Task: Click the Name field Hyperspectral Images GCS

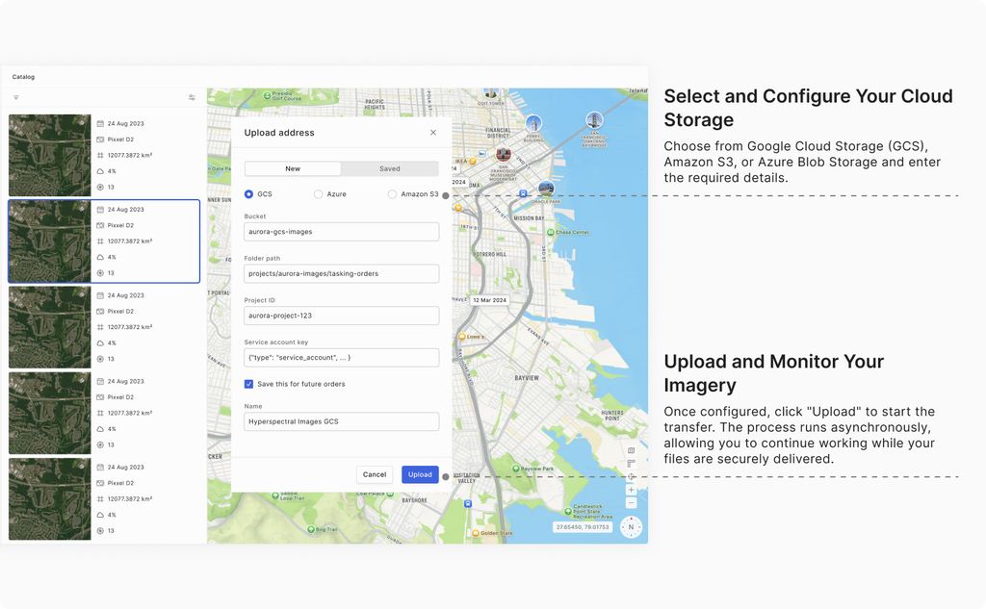Action: pyautogui.click(x=342, y=421)
